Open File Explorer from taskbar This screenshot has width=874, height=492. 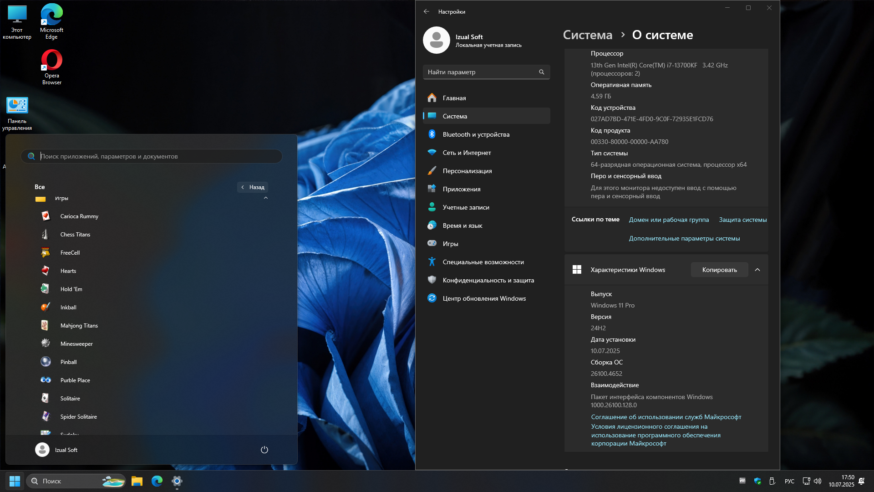coord(137,481)
